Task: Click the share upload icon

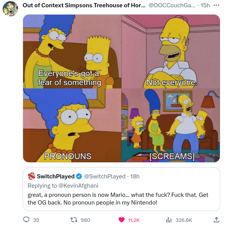Action: tap(216, 220)
